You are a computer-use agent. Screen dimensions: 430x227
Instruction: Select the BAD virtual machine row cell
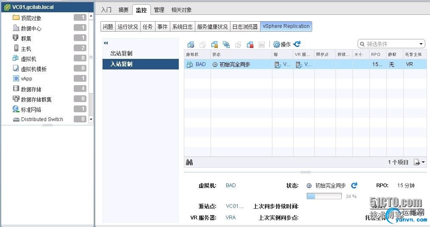click(x=197, y=64)
